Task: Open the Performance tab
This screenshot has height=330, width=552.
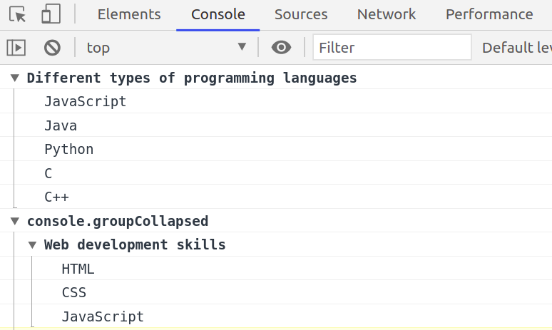Action: [489, 14]
